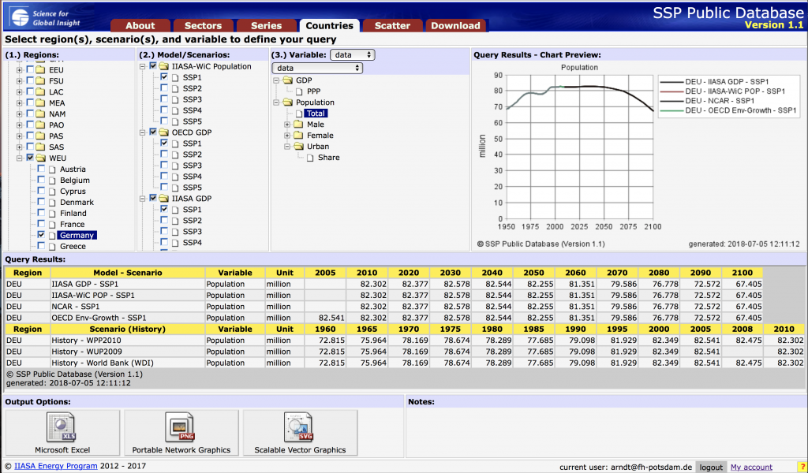
Task: Open the data dropdown beside Variable label
Action: click(x=353, y=54)
